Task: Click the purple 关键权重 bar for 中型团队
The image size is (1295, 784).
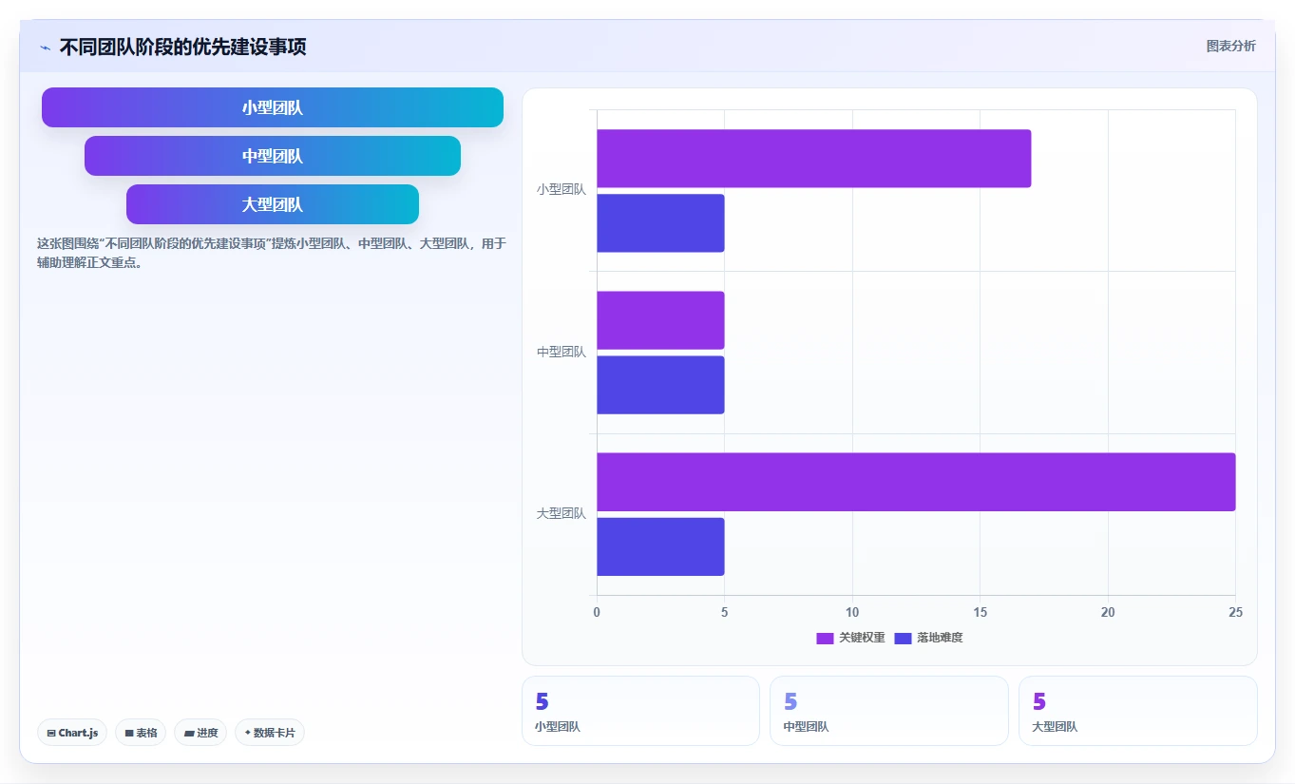Action: click(660, 320)
